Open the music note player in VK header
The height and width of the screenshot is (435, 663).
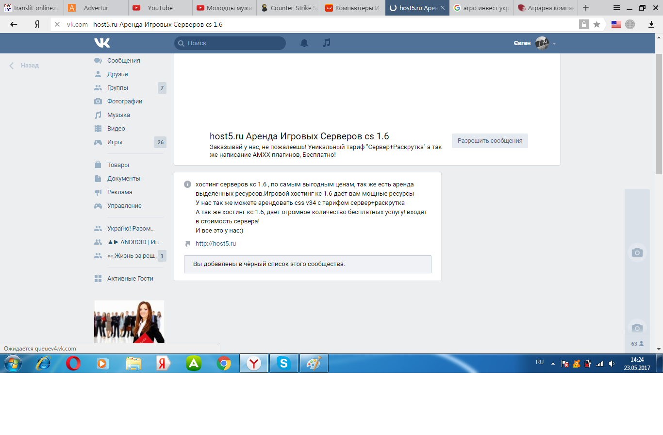[x=327, y=43]
